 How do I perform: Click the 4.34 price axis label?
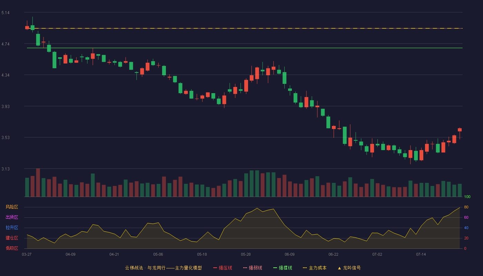6,75
